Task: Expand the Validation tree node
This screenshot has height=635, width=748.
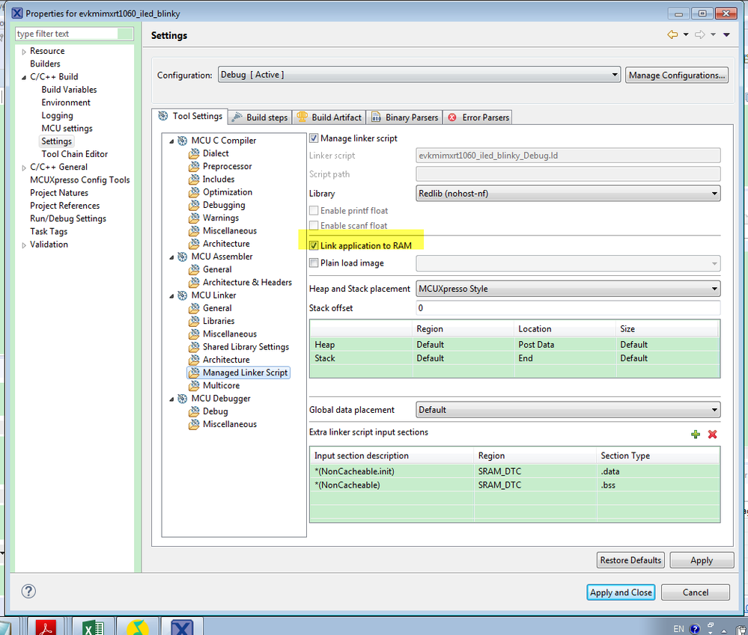Action: coord(24,245)
